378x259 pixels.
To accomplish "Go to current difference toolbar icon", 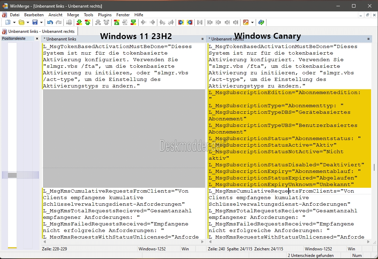I will click(x=125, y=22).
